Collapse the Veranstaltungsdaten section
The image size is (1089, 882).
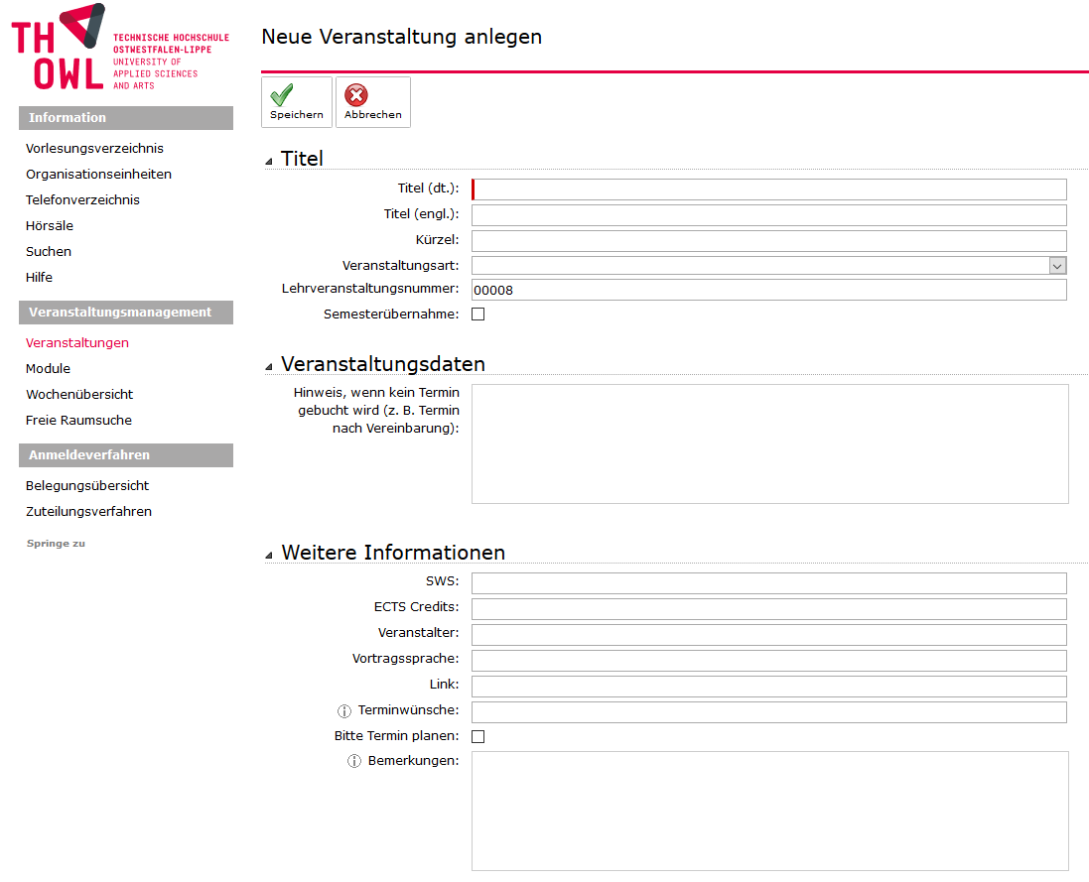tap(269, 367)
